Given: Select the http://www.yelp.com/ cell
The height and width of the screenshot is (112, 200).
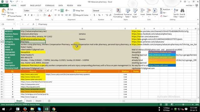Looking at the screenshot, I should click(x=33, y=74).
